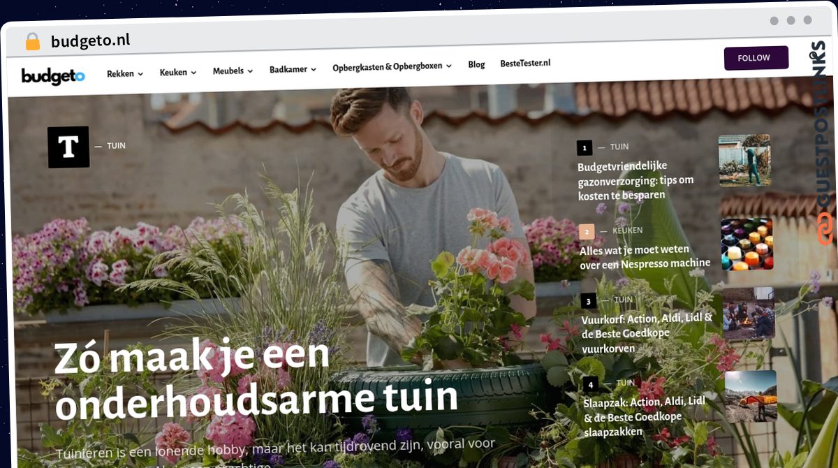This screenshot has width=838, height=468.
Task: Click the padlock icon beside budgeto.nl
Action: coord(33,42)
